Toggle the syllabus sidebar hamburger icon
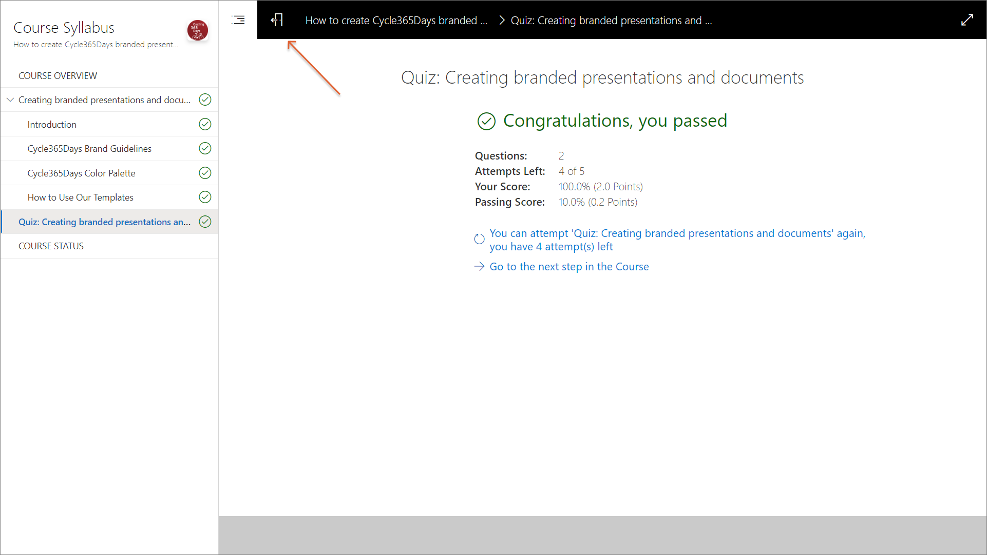 coord(238,20)
